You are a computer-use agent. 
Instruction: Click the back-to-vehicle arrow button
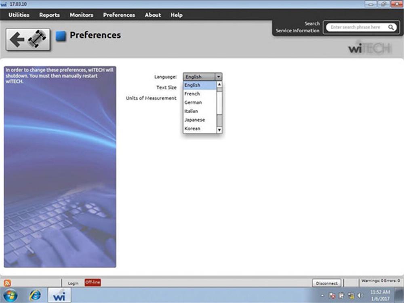point(28,39)
